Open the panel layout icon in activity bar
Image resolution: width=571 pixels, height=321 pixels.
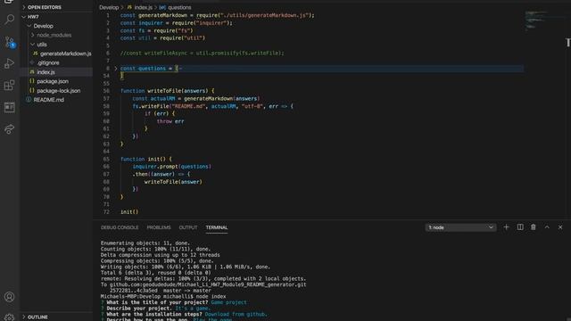(10, 107)
